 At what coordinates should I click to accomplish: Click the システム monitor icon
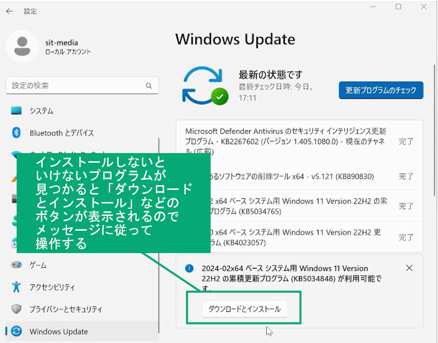pos(16,111)
